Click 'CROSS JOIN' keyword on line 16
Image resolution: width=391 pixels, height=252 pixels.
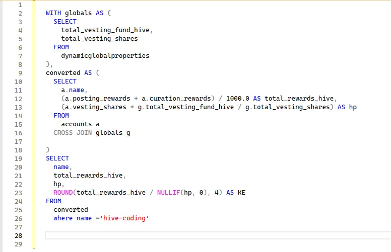[x=73, y=133]
